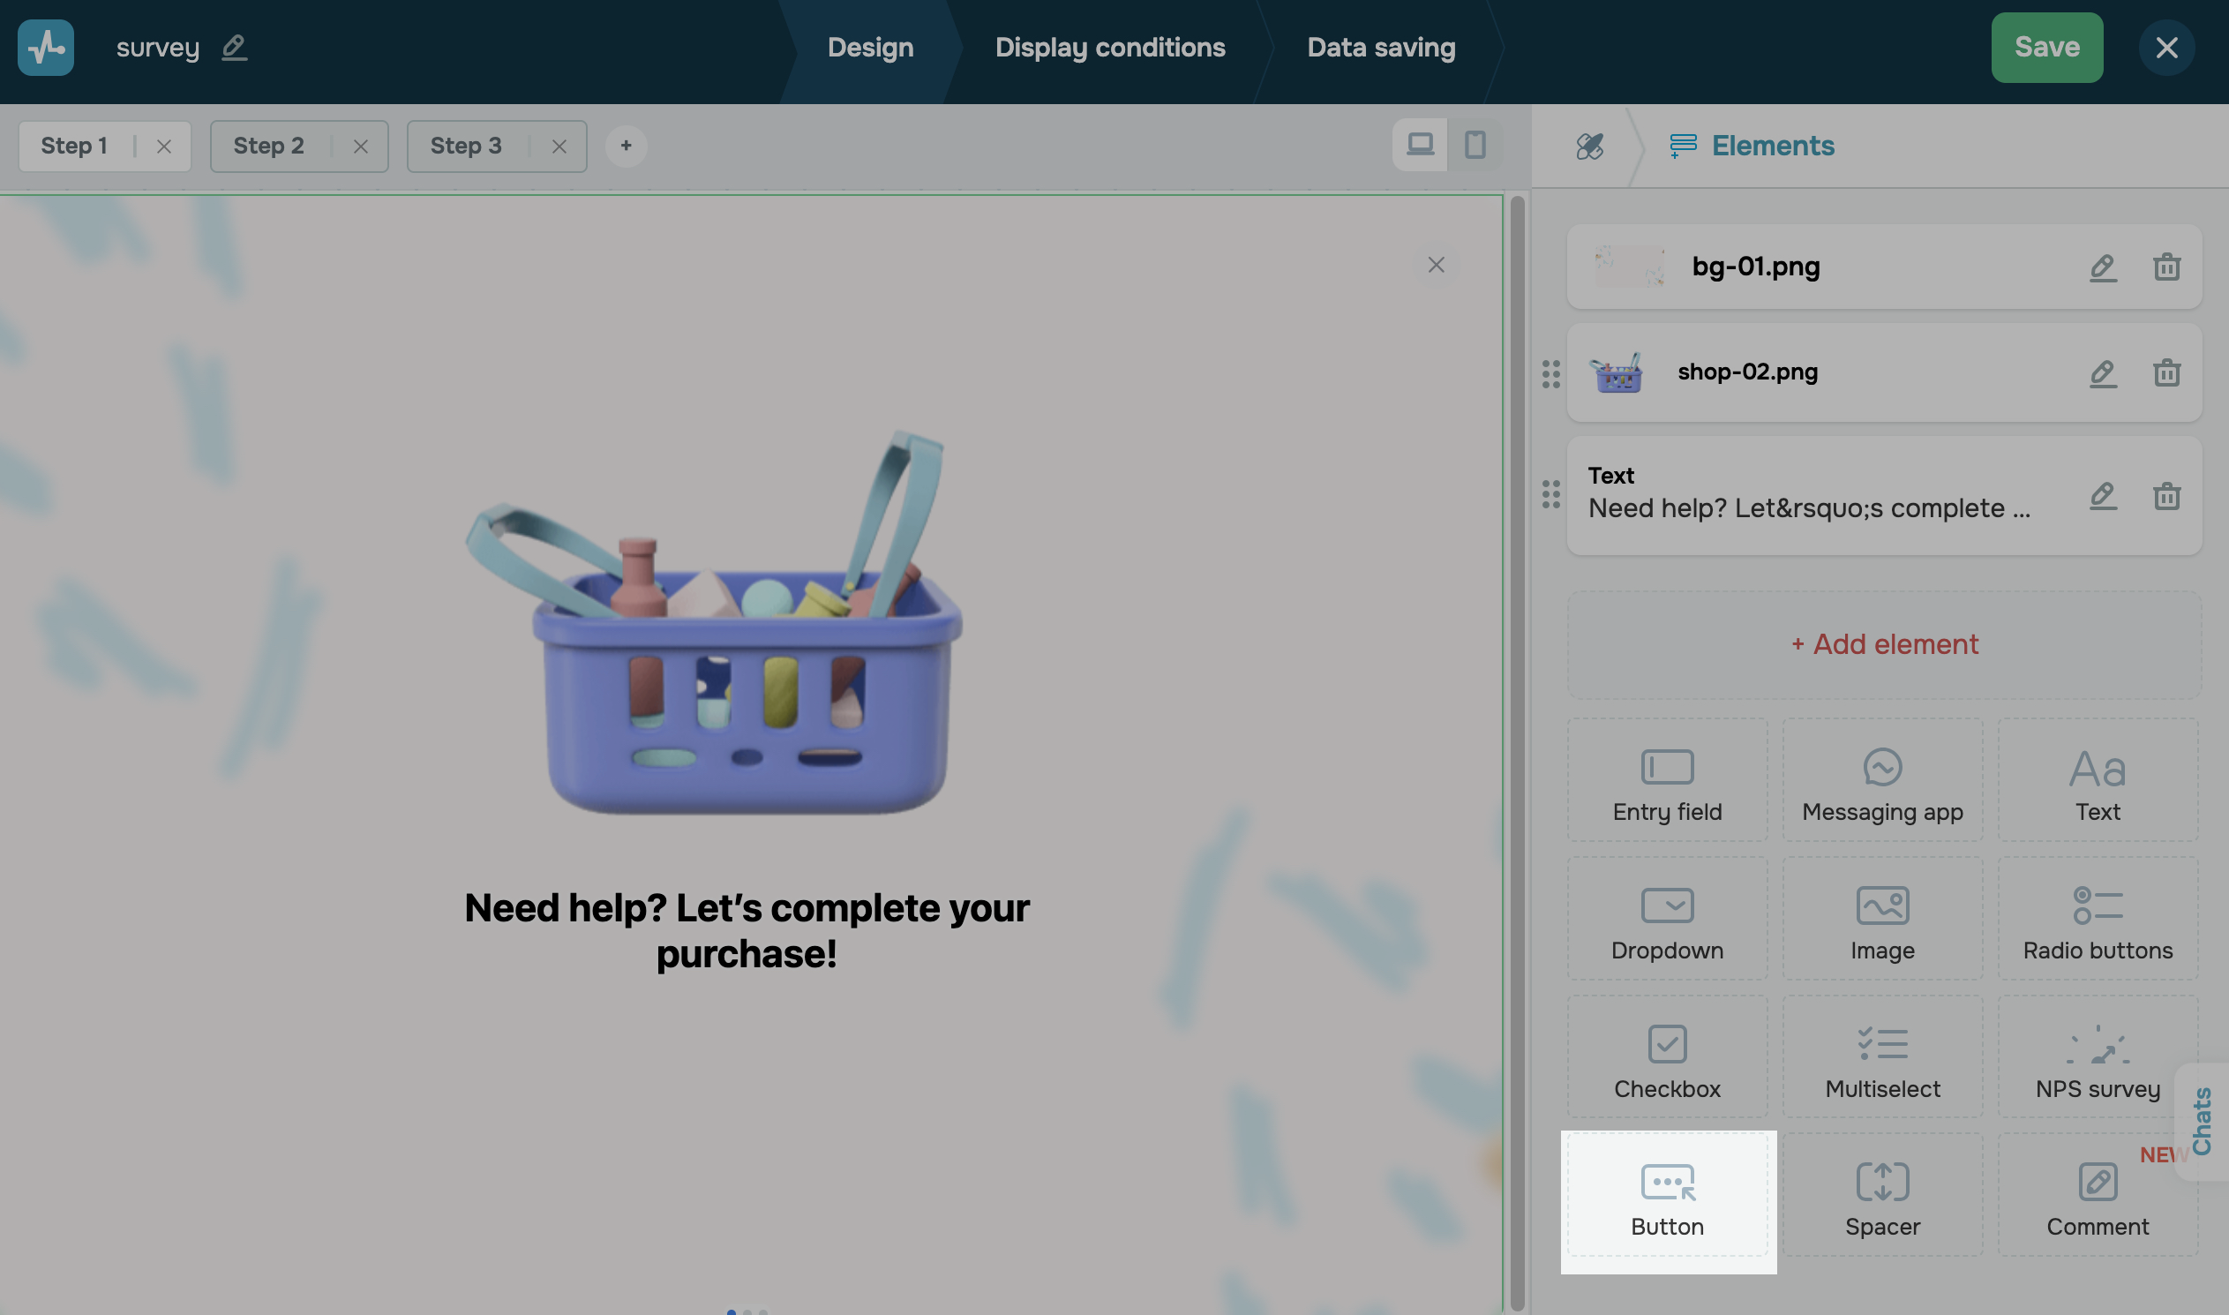Open the design settings brush icon
Viewport: 2229px width, 1315px height.
point(1589,147)
